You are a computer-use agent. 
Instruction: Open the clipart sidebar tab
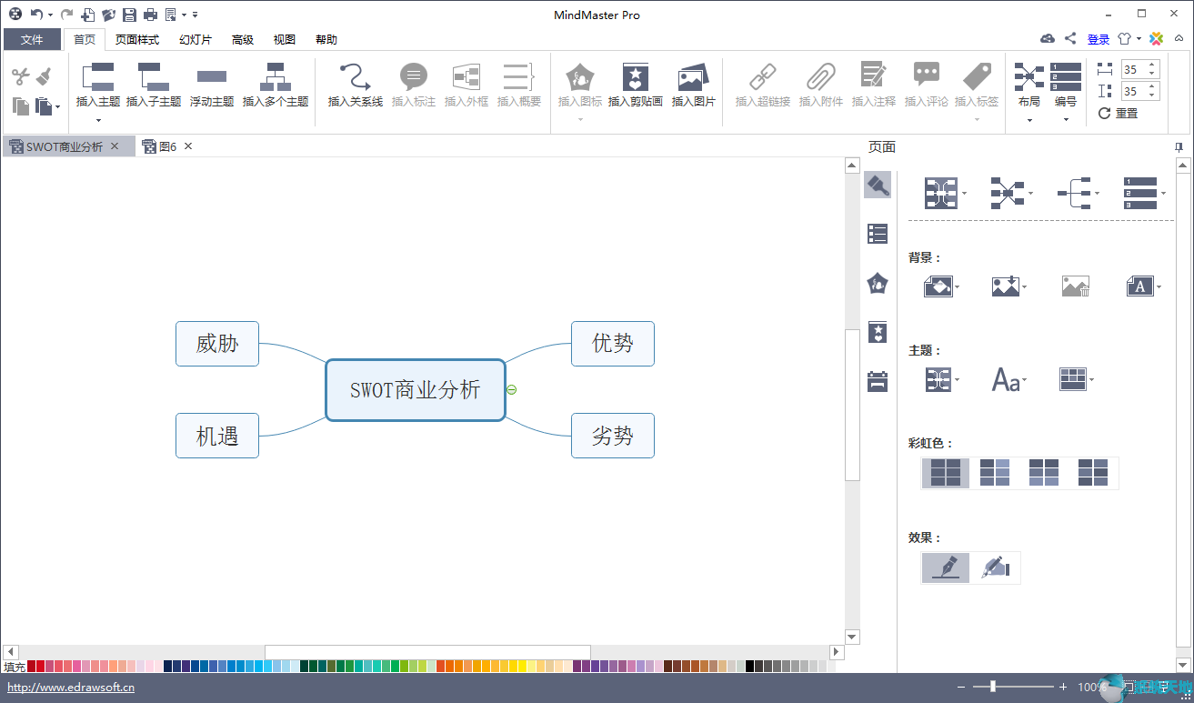878,332
